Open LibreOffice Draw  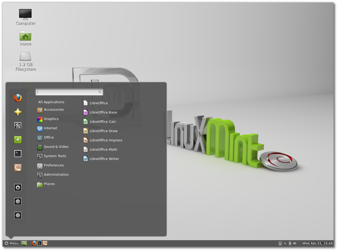tap(103, 131)
